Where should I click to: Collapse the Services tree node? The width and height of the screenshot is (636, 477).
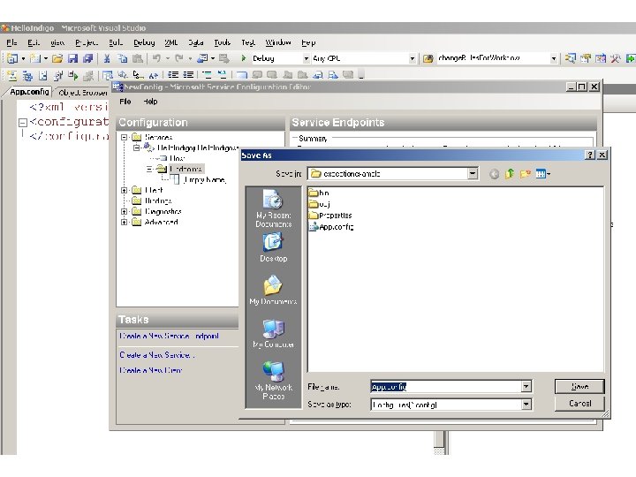(125, 137)
